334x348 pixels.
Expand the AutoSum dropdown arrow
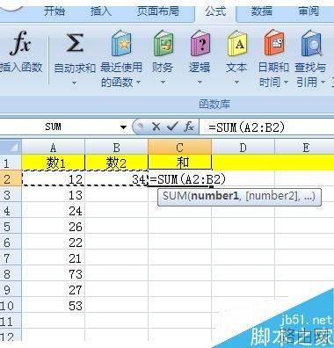(x=75, y=83)
